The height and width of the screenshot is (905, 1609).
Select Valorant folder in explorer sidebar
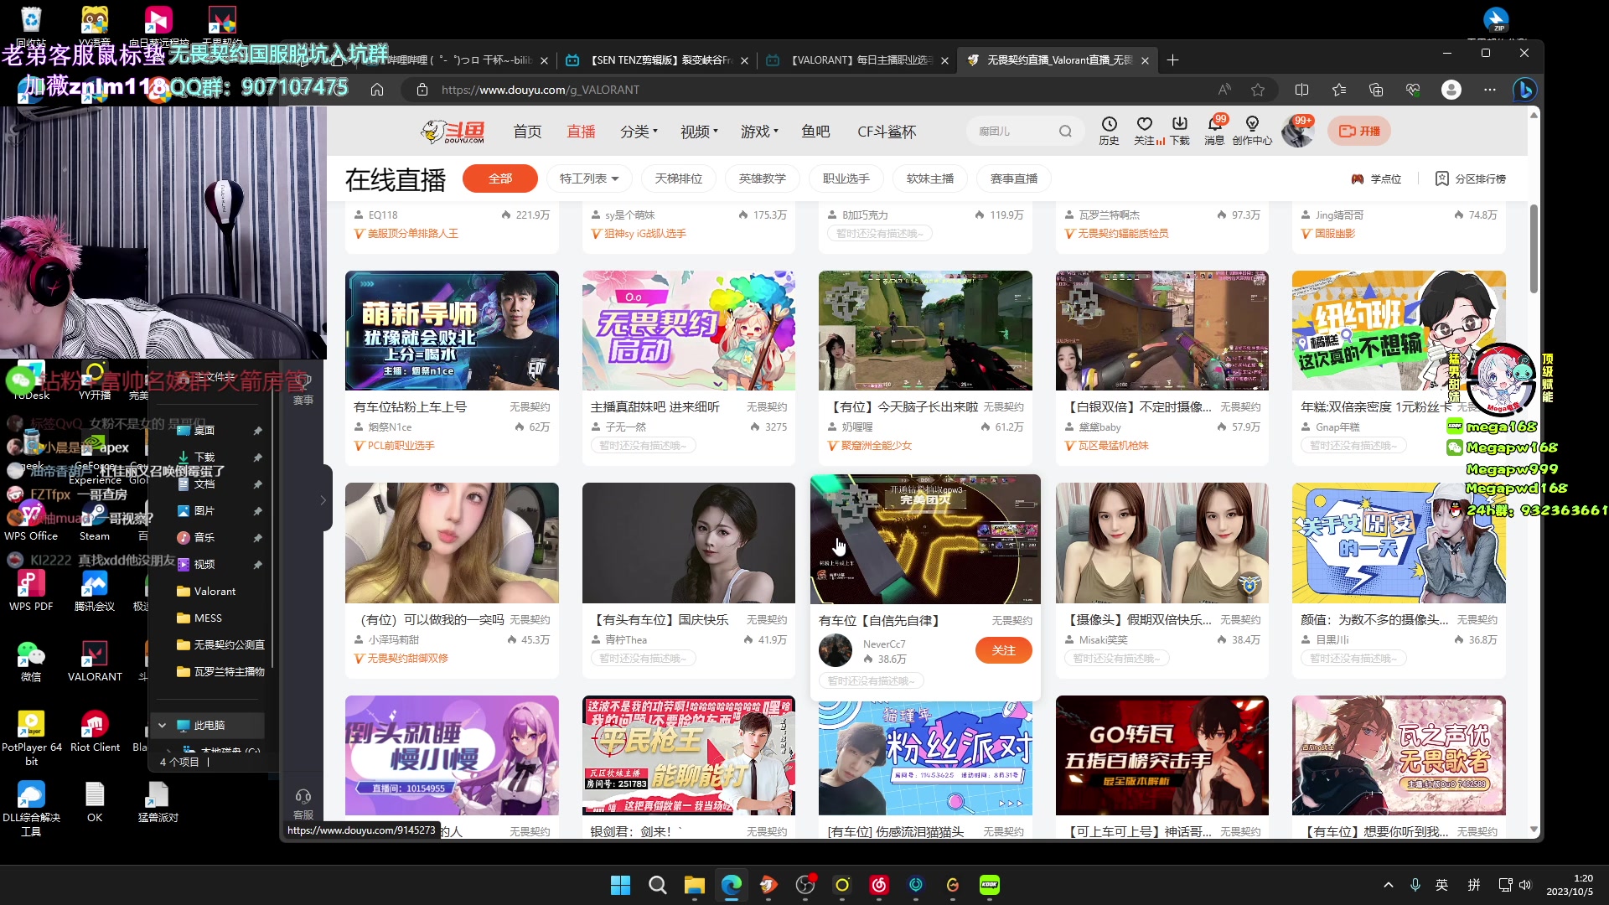point(215,592)
